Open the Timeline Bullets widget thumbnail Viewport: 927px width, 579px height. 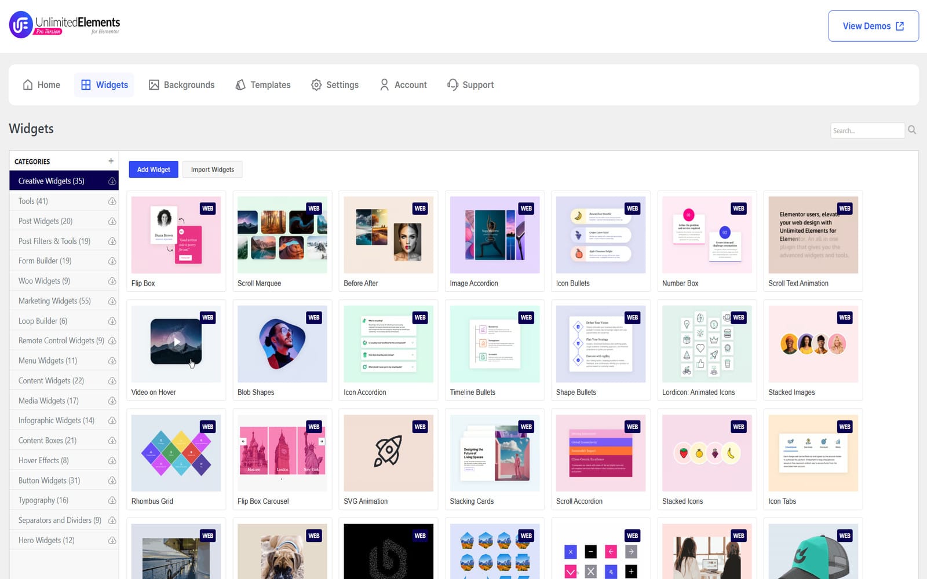tap(495, 344)
